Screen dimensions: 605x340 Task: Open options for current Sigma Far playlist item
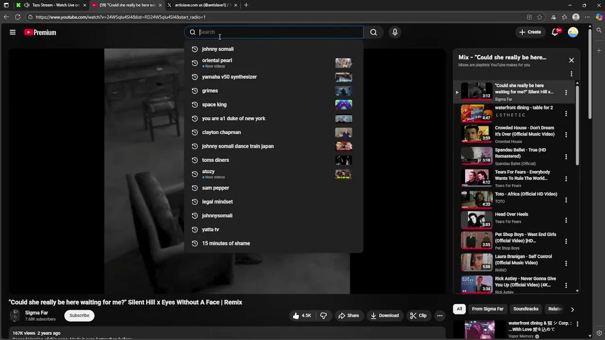(566, 93)
